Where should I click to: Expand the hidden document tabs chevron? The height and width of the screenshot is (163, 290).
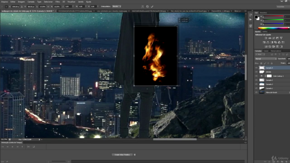[246, 11]
